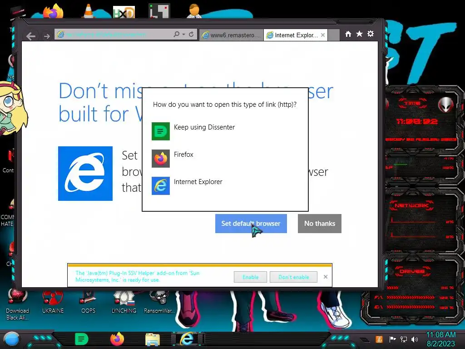The width and height of the screenshot is (465, 349).
Task: Click the Firefox icon in the dialog
Action: pyautogui.click(x=161, y=159)
